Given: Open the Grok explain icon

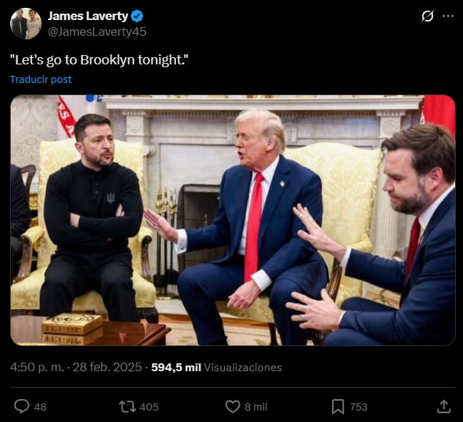Looking at the screenshot, I should [x=427, y=16].
